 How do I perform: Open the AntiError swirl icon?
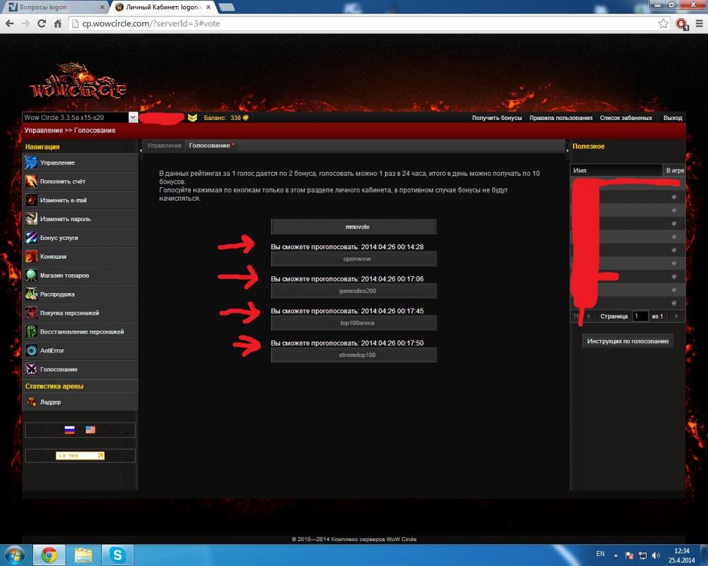point(31,350)
